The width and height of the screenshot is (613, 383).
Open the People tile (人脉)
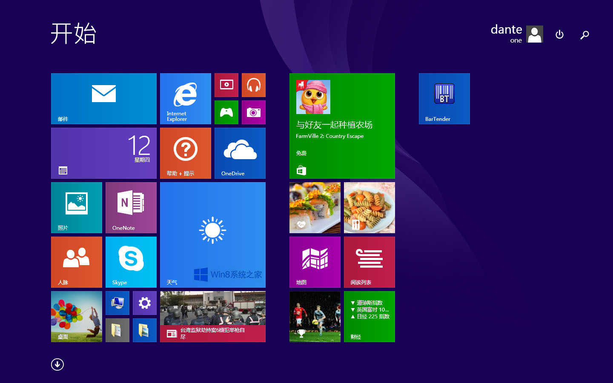pyautogui.click(x=77, y=262)
